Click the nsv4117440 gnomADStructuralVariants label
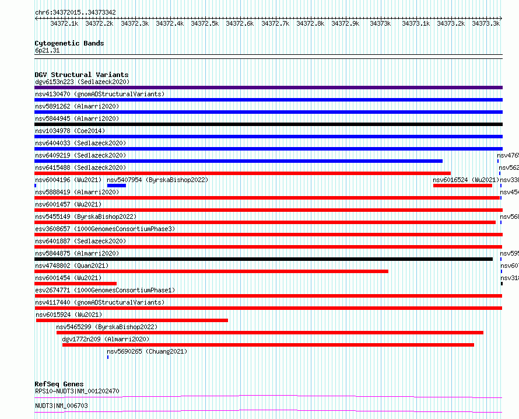The image size is (519, 419). tap(100, 302)
